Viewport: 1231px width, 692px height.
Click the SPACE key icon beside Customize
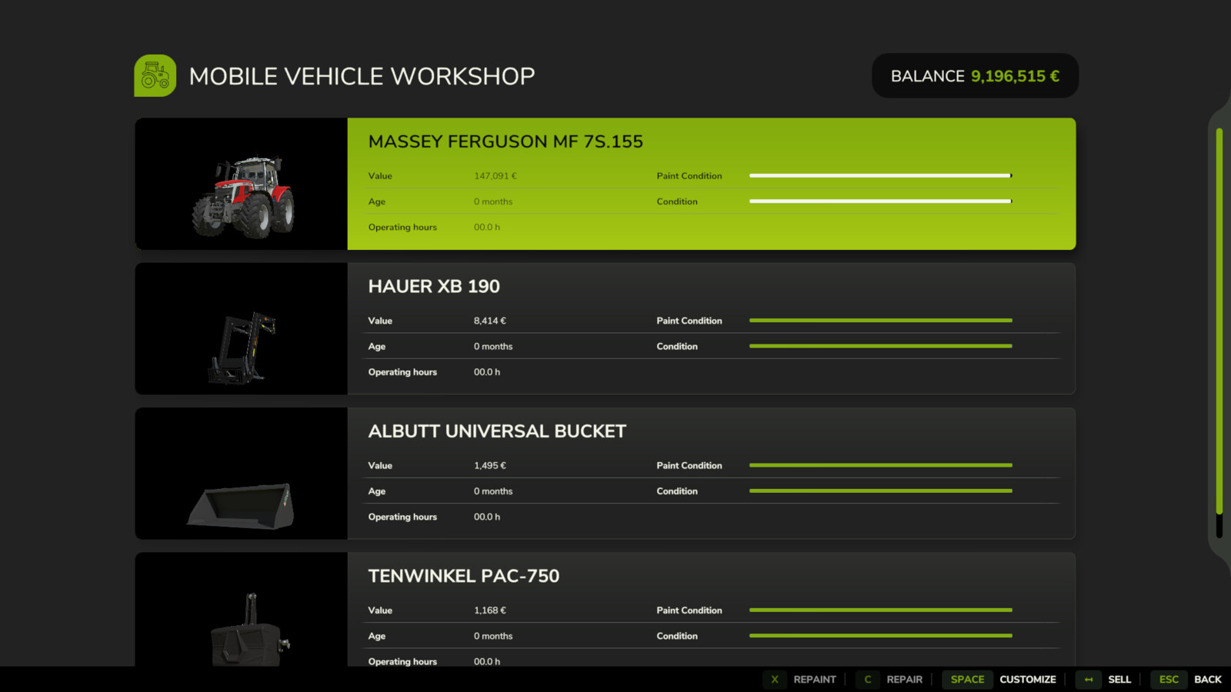tap(966, 680)
